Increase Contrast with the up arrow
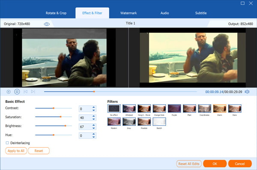Image resolution: width=257 pixels, height=170 pixels. [x=93, y=107]
